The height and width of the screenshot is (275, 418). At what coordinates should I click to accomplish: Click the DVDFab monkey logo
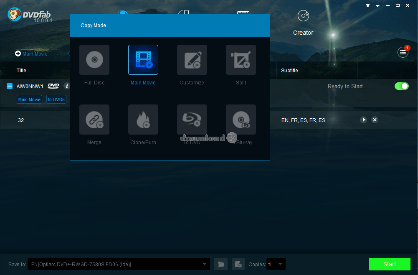14,14
